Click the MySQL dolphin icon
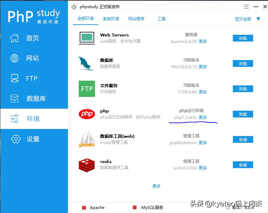This screenshot has height=213, width=268. coord(87,63)
